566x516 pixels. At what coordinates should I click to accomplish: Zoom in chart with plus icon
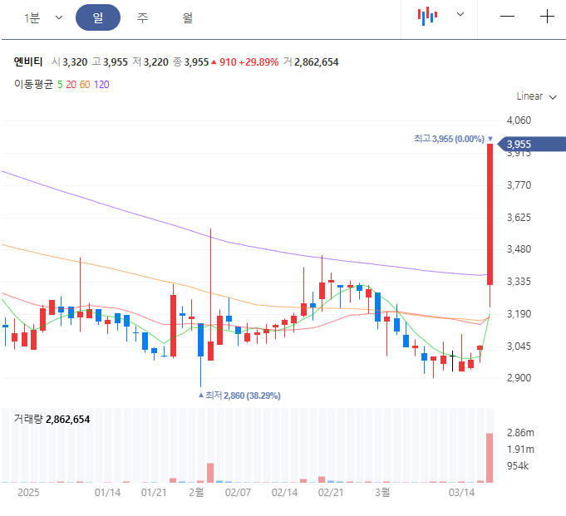(x=547, y=17)
